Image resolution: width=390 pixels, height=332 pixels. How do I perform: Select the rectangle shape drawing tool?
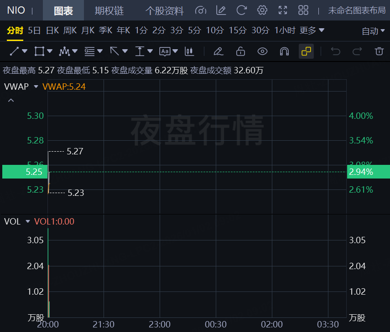tap(39, 51)
